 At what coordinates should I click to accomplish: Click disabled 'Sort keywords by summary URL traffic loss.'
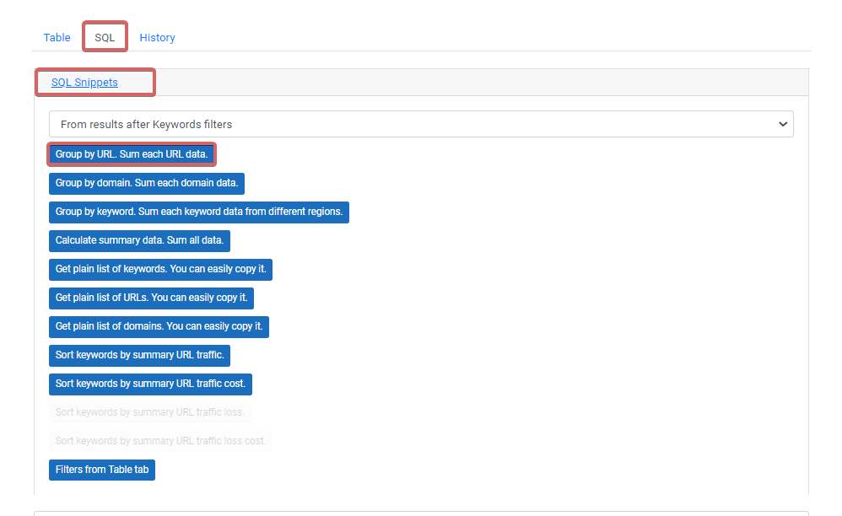150,412
